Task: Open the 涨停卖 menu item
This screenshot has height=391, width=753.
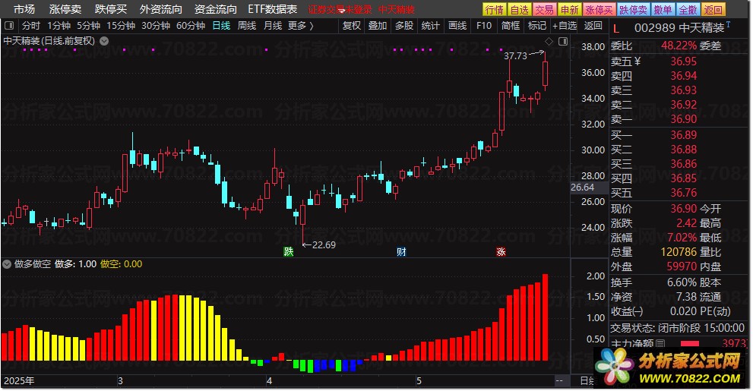Action: (x=65, y=9)
